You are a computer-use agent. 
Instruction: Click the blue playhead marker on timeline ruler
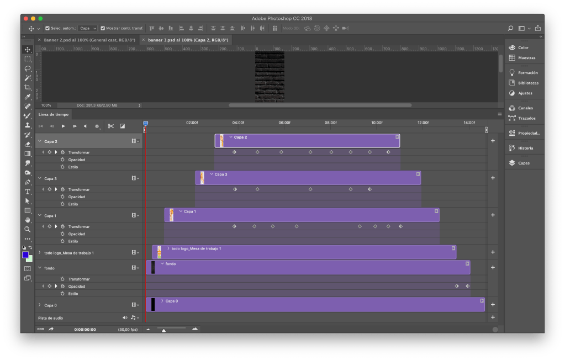146,124
